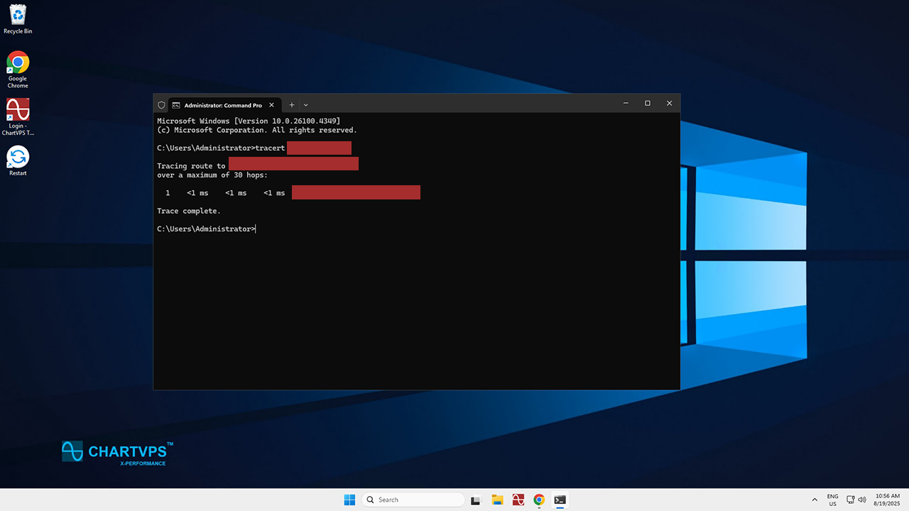The image size is (909, 511).
Task: Add a new Terminal tab
Action: pos(291,105)
